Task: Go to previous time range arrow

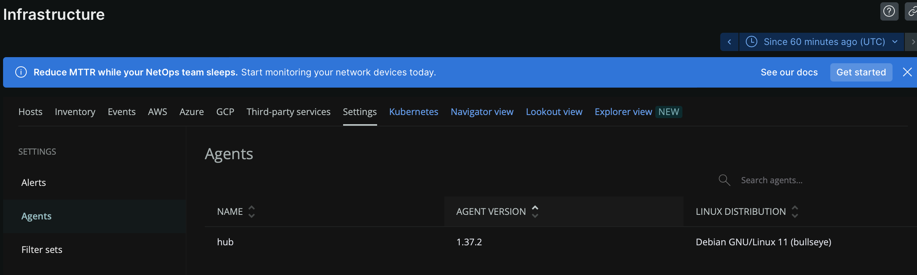Action: click(729, 42)
